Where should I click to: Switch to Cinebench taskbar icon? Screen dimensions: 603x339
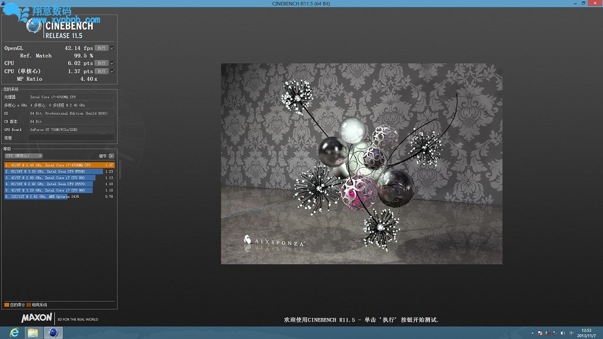54,333
